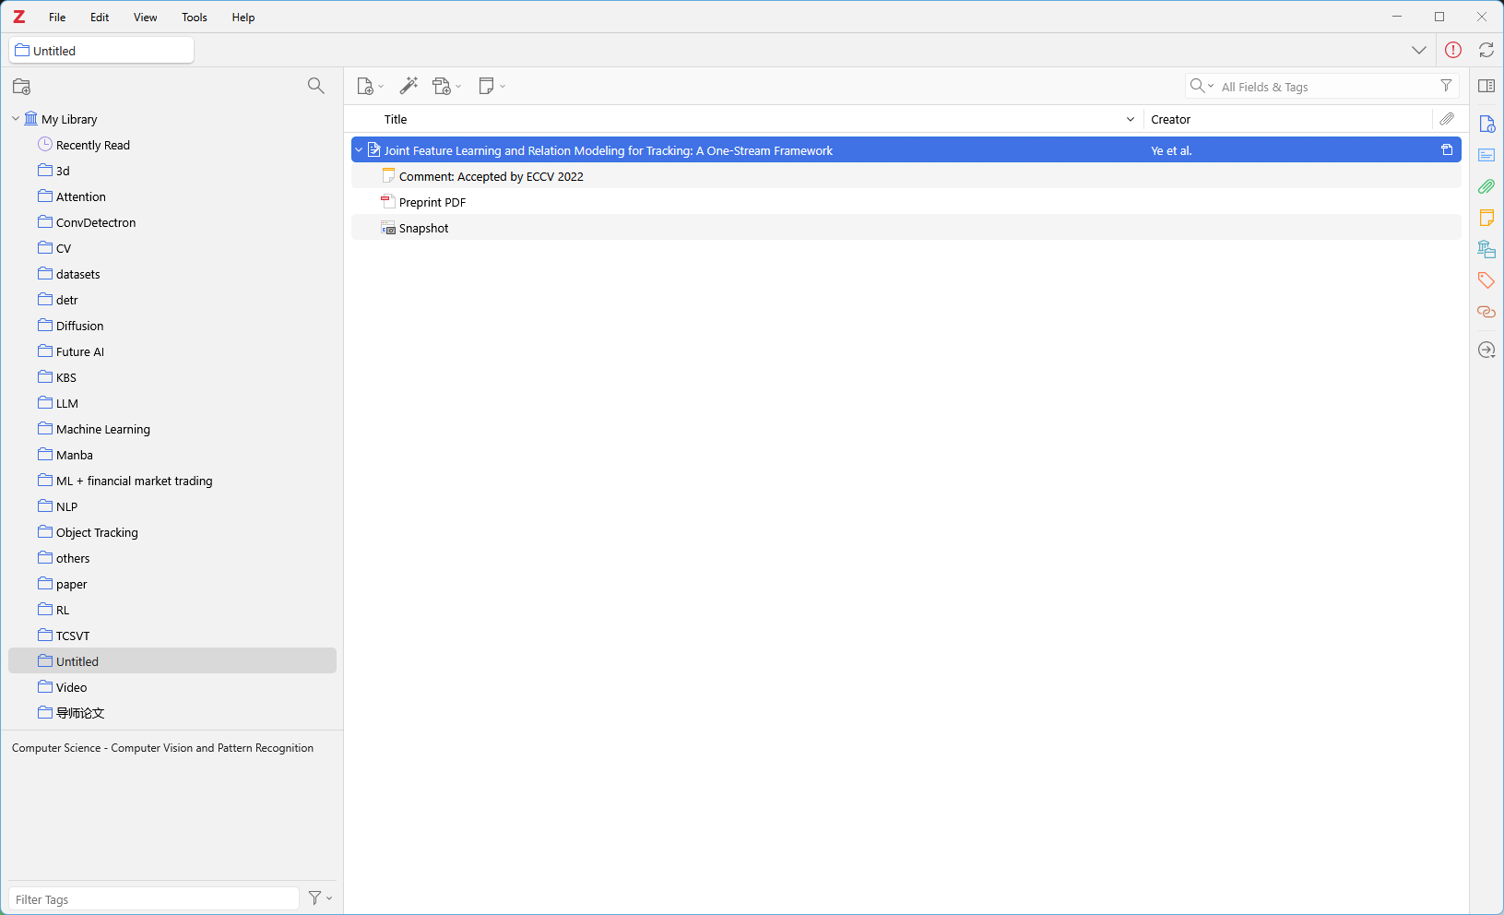Screen dimensions: 1504x915
Task: Sync with zotero.org refresh icon
Action: 1486,50
